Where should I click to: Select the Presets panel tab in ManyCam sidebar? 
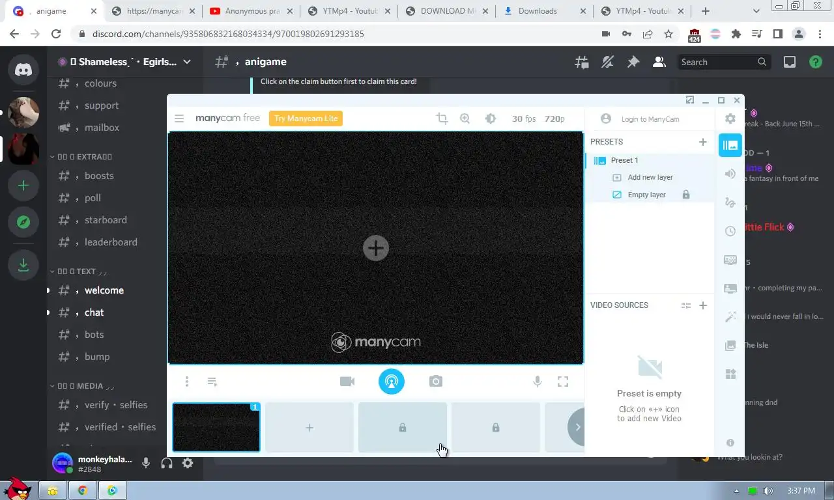click(x=730, y=145)
